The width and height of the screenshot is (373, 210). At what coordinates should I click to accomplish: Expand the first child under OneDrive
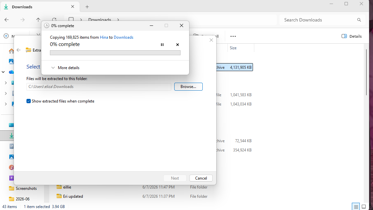pyautogui.click(x=6, y=83)
